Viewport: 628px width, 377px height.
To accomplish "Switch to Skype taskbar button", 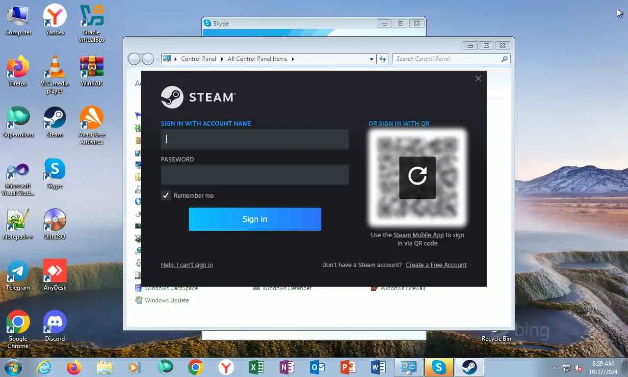I will pyautogui.click(x=439, y=367).
